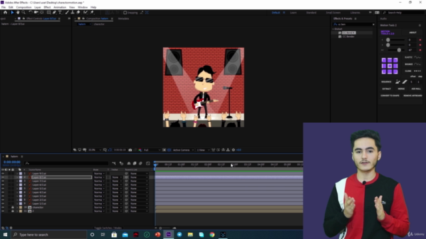This screenshot has width=426, height=239.
Task: Select the Zoom magnifier tool
Action: point(23,13)
